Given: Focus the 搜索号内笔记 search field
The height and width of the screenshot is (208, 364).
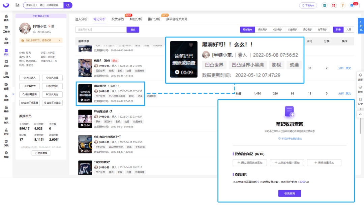Looking at the screenshot, I should coord(101,29).
